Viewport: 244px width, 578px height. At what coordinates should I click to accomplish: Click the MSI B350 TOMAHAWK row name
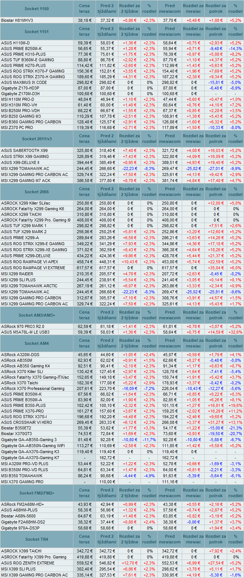[x=21, y=476]
